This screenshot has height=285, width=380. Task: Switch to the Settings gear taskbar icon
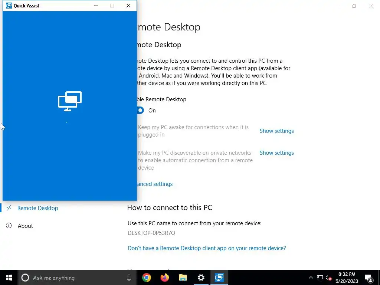[x=201, y=278]
